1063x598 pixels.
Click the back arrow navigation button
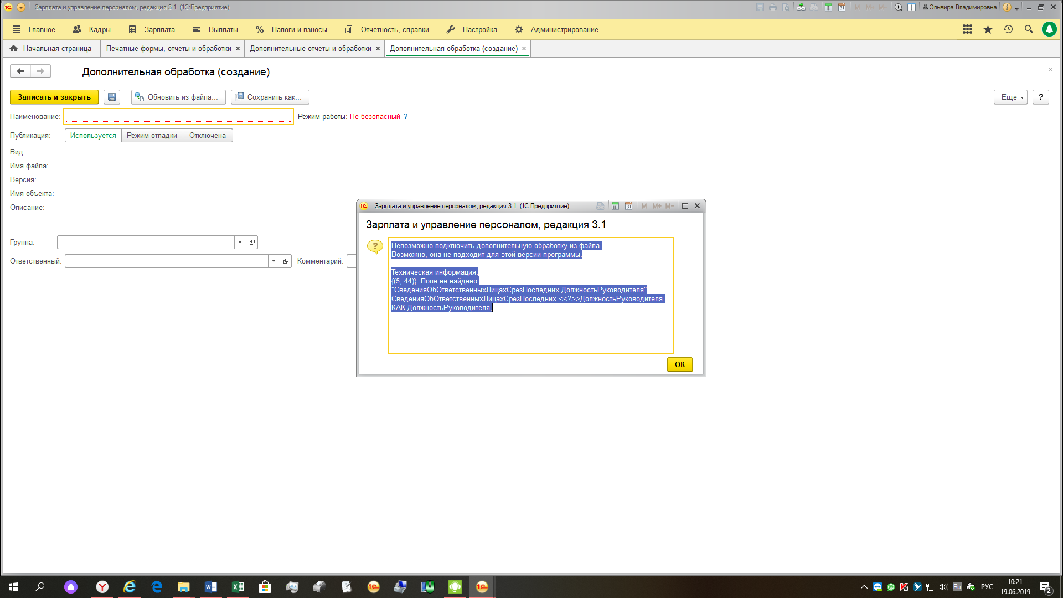[20, 71]
